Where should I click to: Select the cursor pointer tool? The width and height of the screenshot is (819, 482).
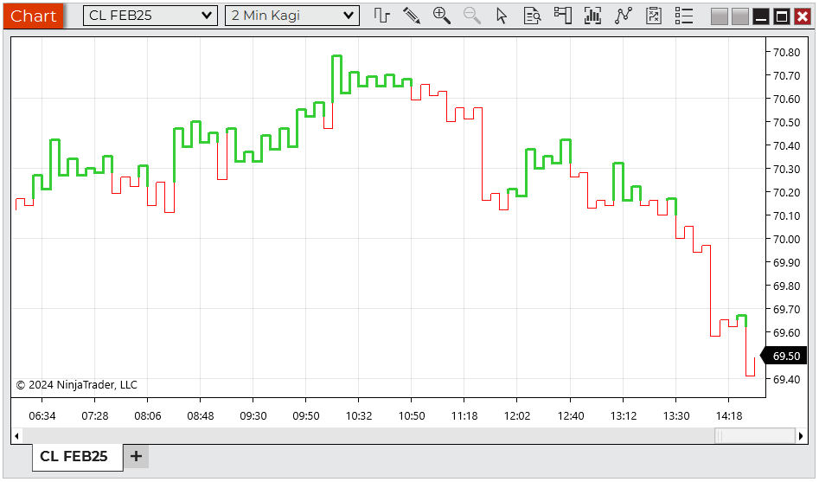pos(502,16)
